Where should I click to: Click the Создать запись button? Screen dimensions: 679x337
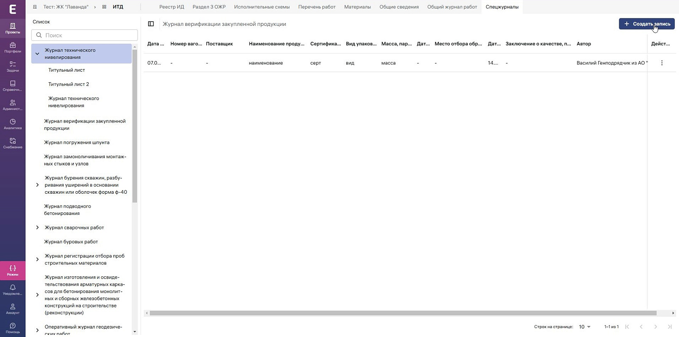tap(647, 24)
